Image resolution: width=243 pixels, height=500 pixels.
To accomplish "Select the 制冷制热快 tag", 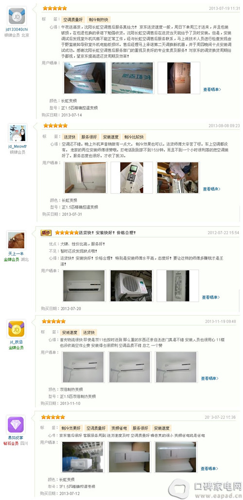I will (x=99, y=20).
